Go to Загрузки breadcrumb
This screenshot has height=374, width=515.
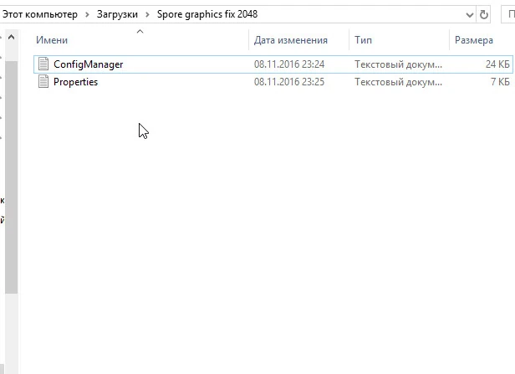coord(117,14)
